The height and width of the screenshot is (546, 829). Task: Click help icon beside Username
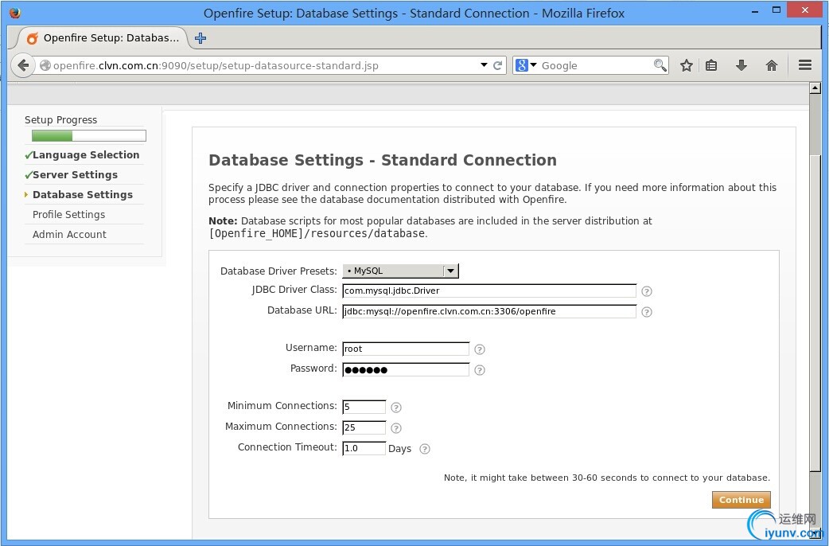(x=480, y=349)
